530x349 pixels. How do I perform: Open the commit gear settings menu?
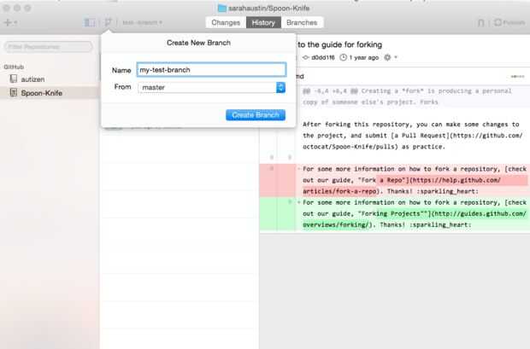point(390,57)
